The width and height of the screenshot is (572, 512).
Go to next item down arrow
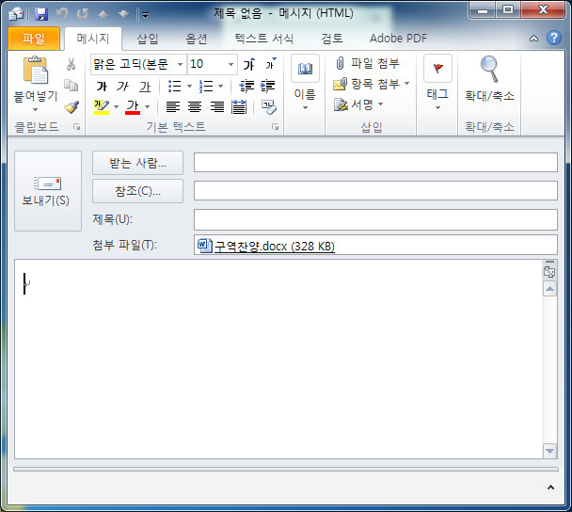(x=123, y=14)
